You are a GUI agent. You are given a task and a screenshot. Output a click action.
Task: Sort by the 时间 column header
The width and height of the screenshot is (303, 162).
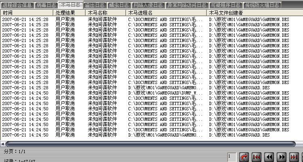(27, 13)
